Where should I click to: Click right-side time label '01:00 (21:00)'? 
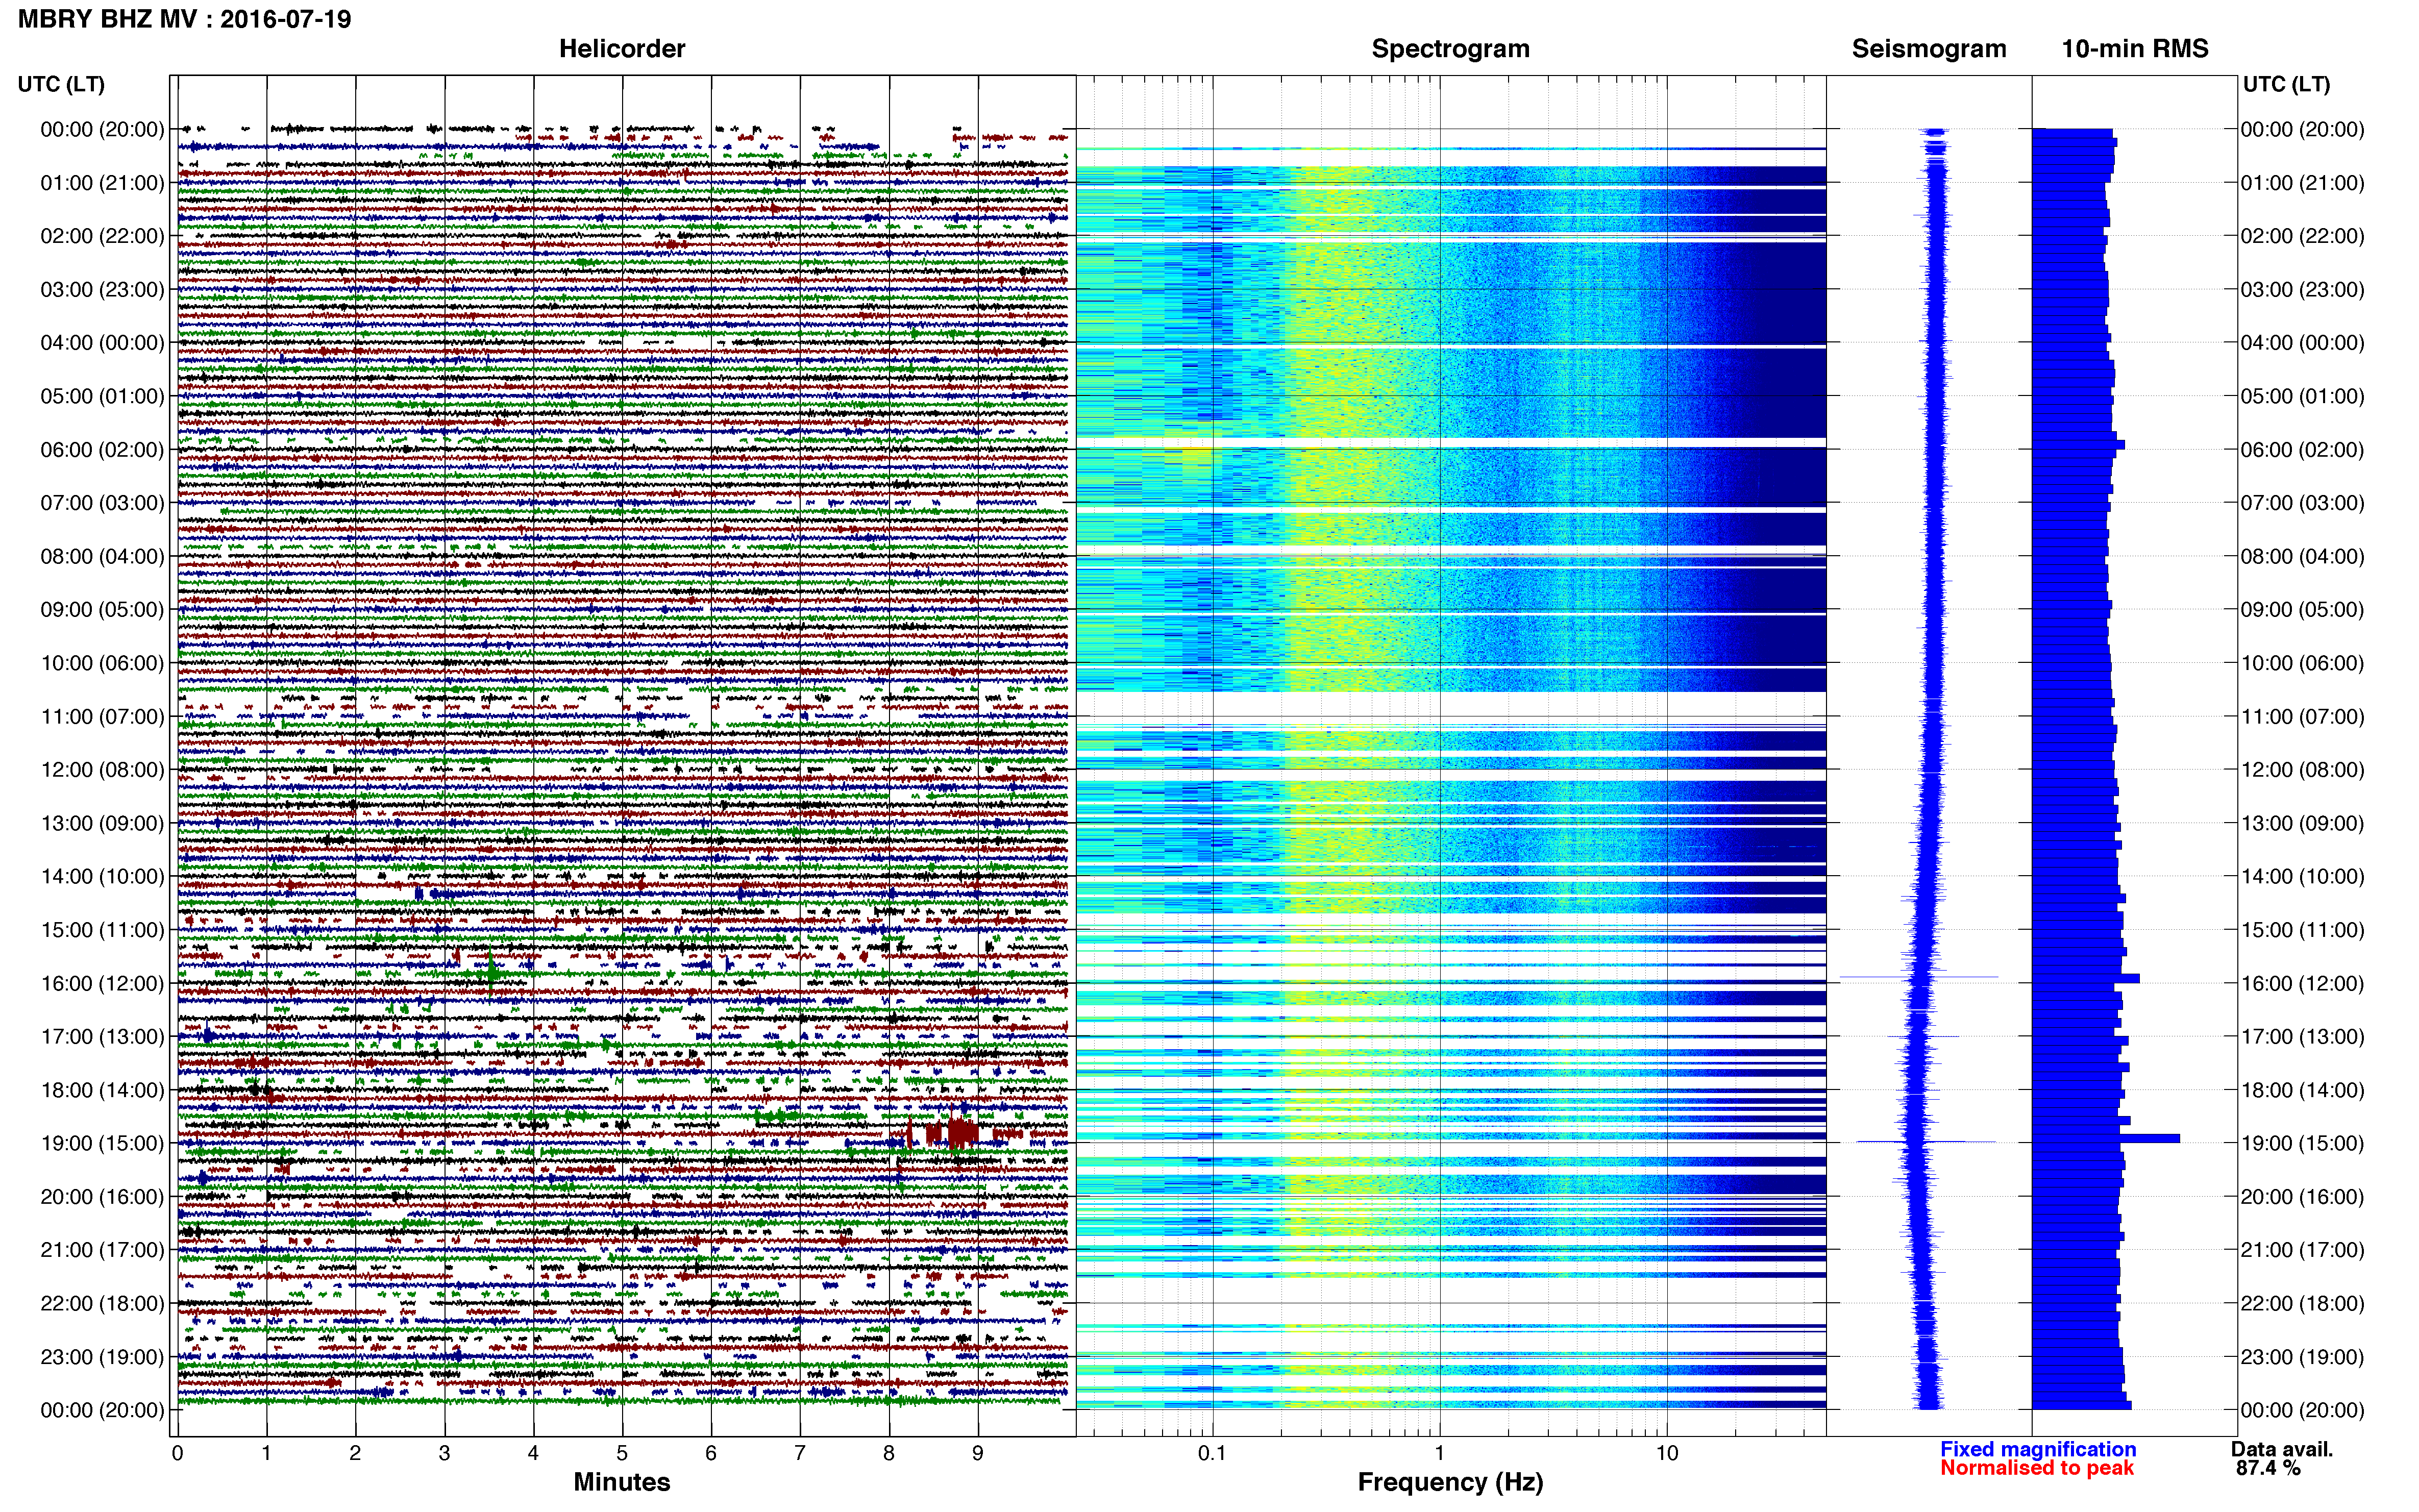pyautogui.click(x=2302, y=183)
